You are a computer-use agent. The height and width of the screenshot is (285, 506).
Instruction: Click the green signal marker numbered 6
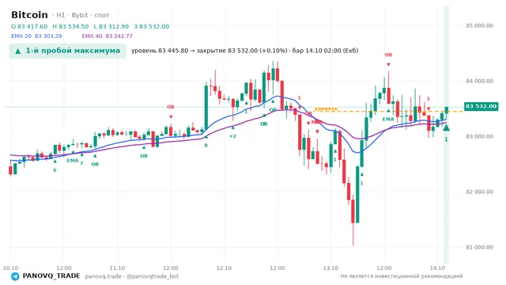coord(55,166)
